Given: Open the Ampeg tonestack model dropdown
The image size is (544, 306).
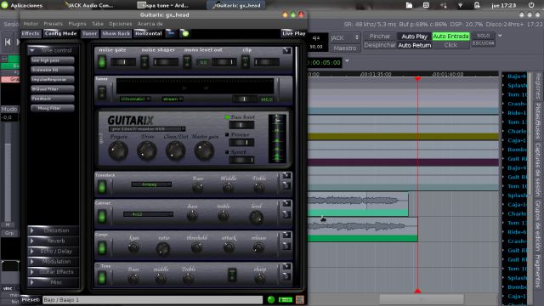Looking at the screenshot, I should pos(151,184).
